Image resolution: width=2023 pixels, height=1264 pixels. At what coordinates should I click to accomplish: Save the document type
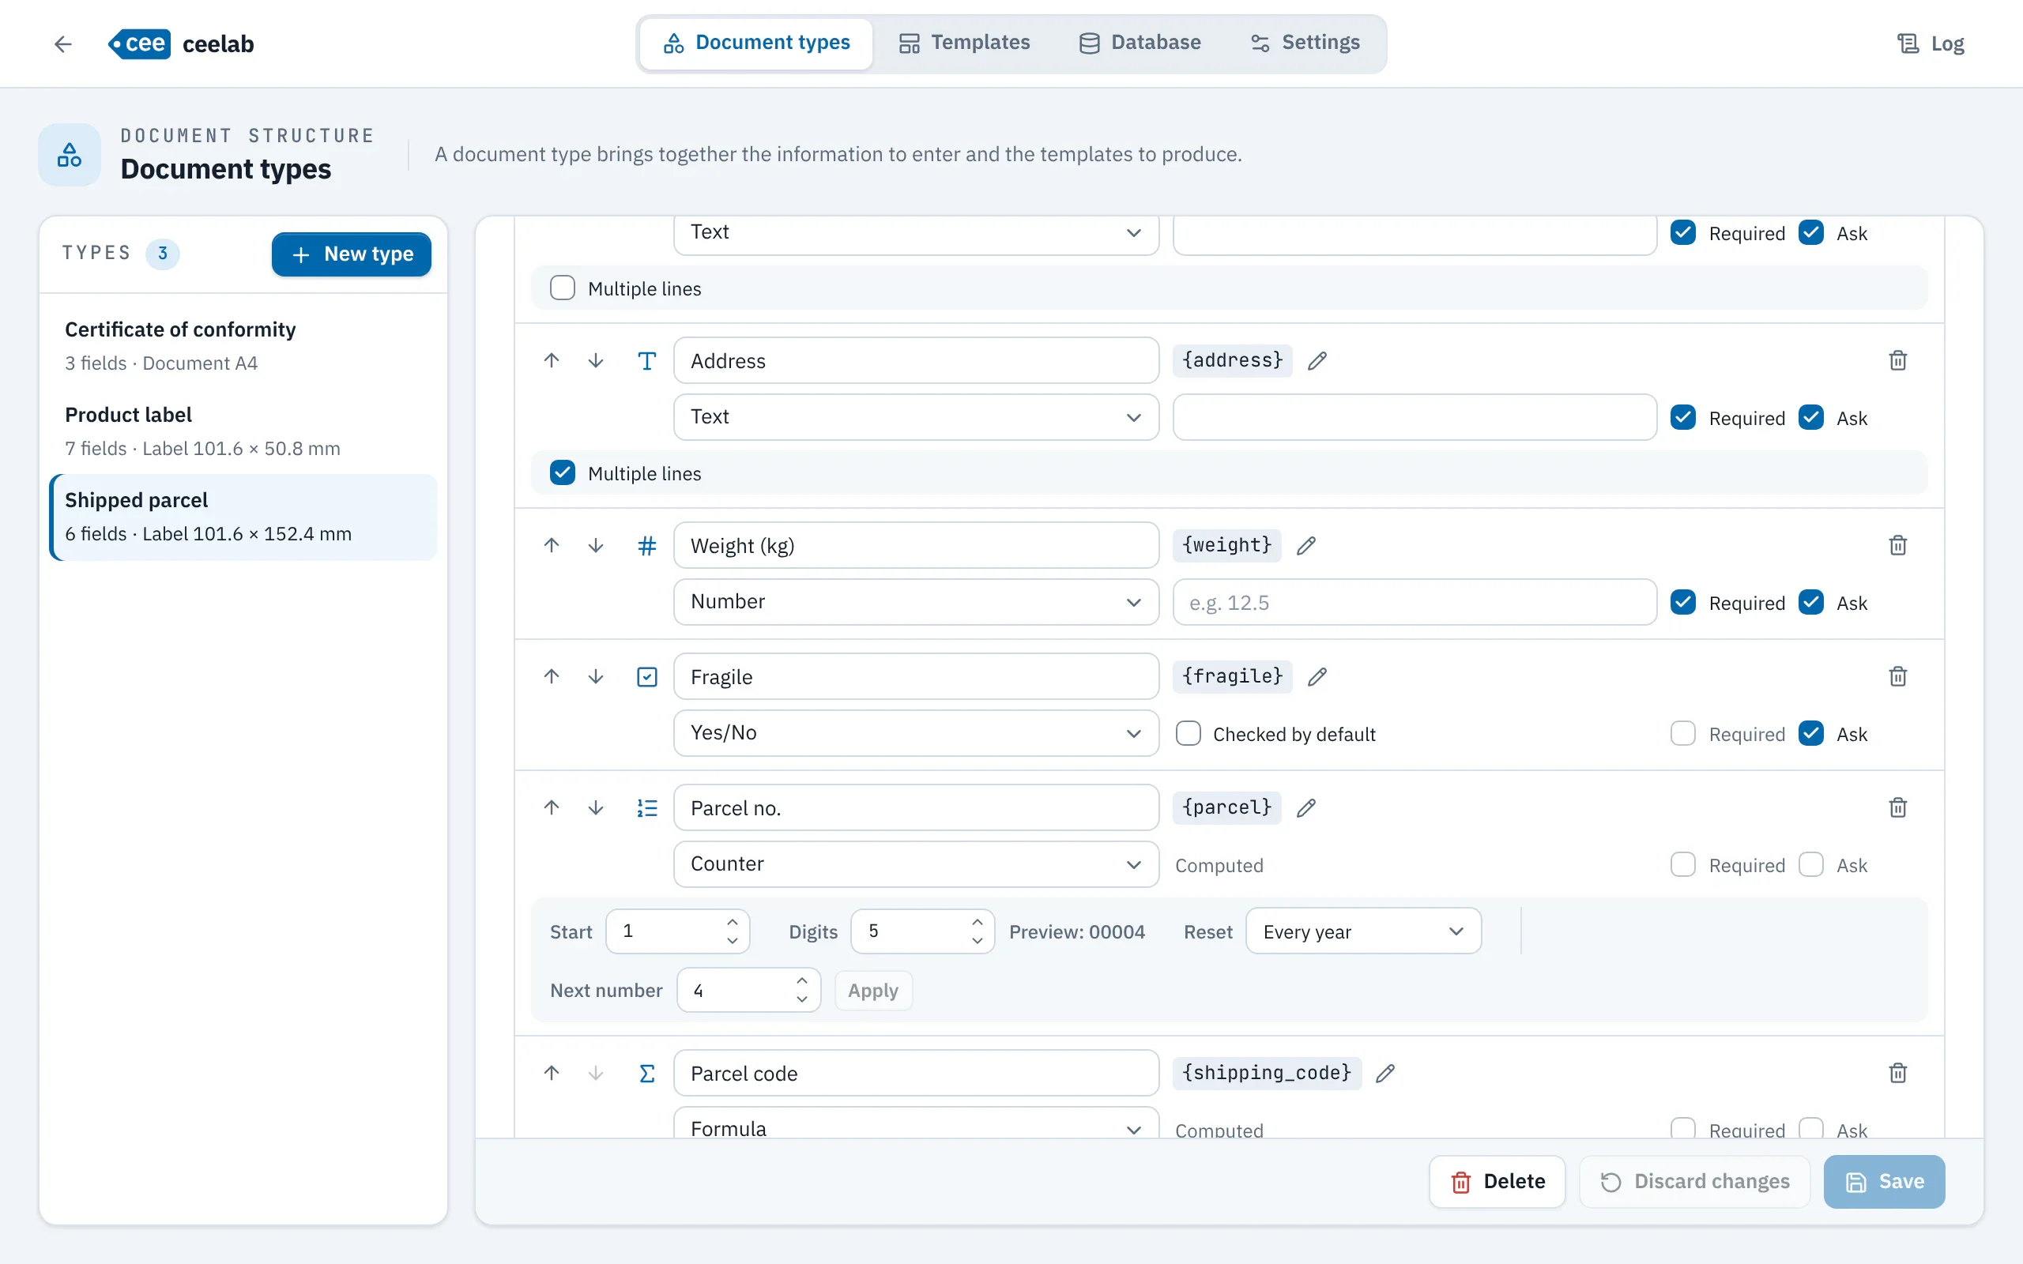(x=1884, y=1181)
